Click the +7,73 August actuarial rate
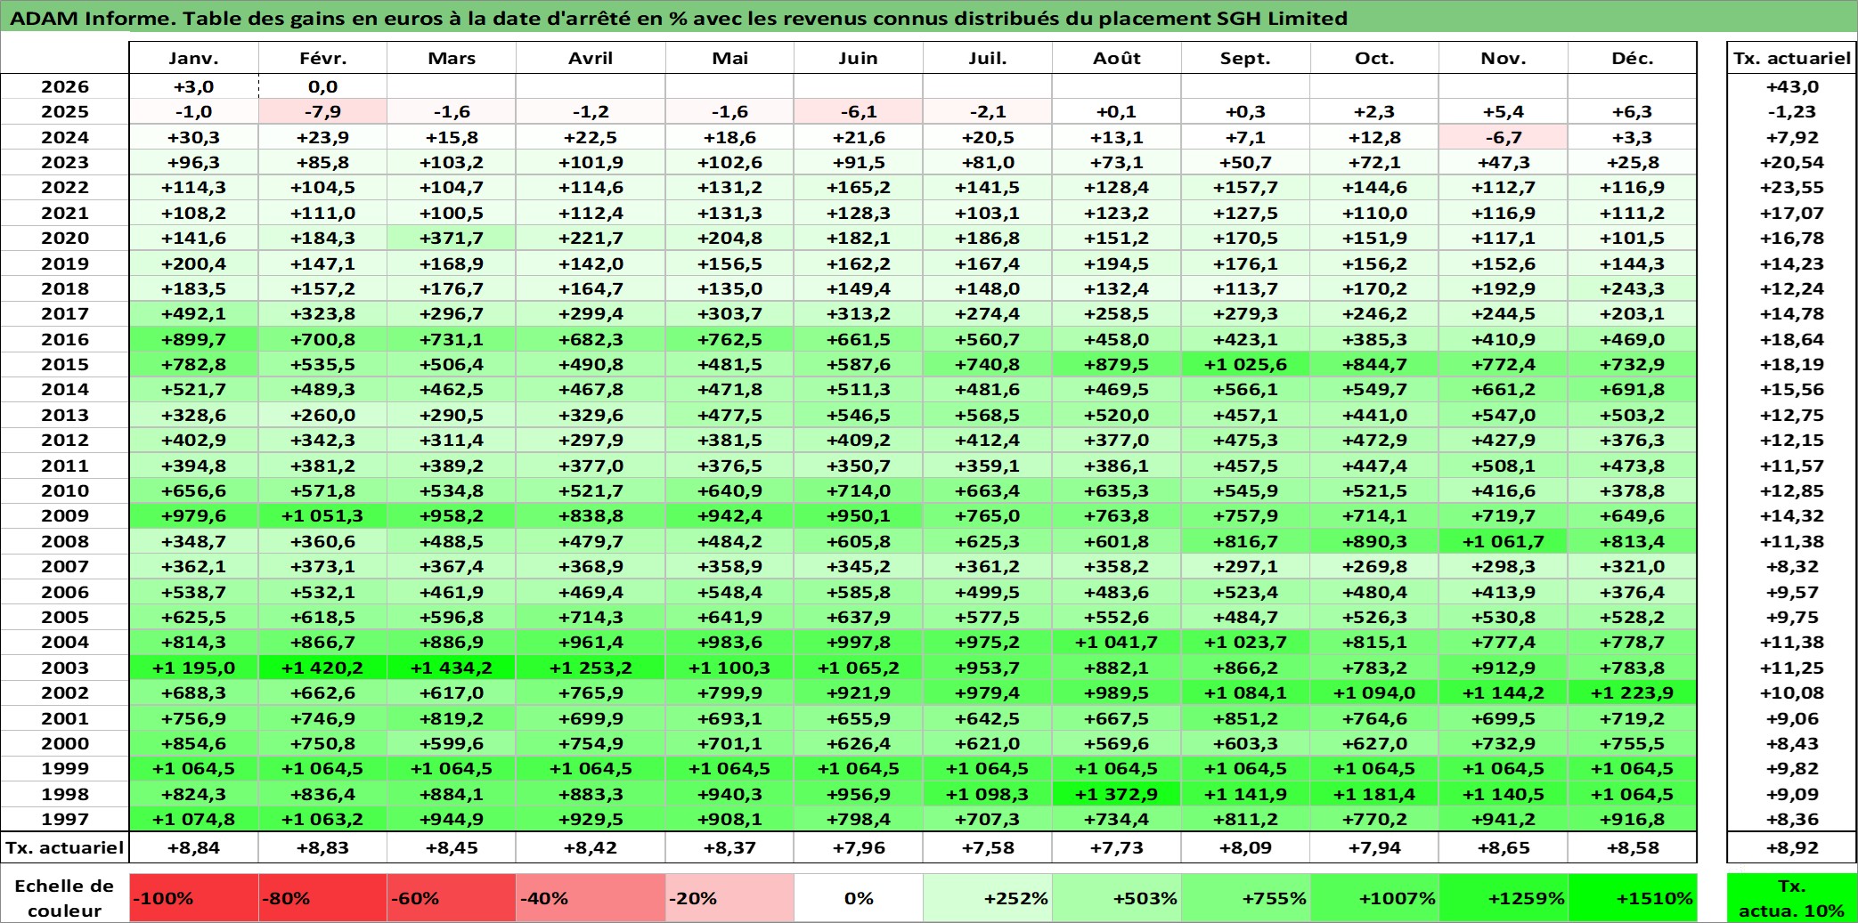Viewport: 1858px width, 923px height. tap(1117, 847)
